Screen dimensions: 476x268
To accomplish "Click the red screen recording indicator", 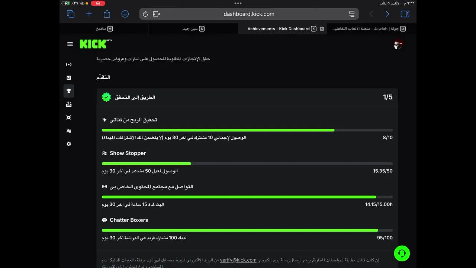I will (x=98, y=3).
